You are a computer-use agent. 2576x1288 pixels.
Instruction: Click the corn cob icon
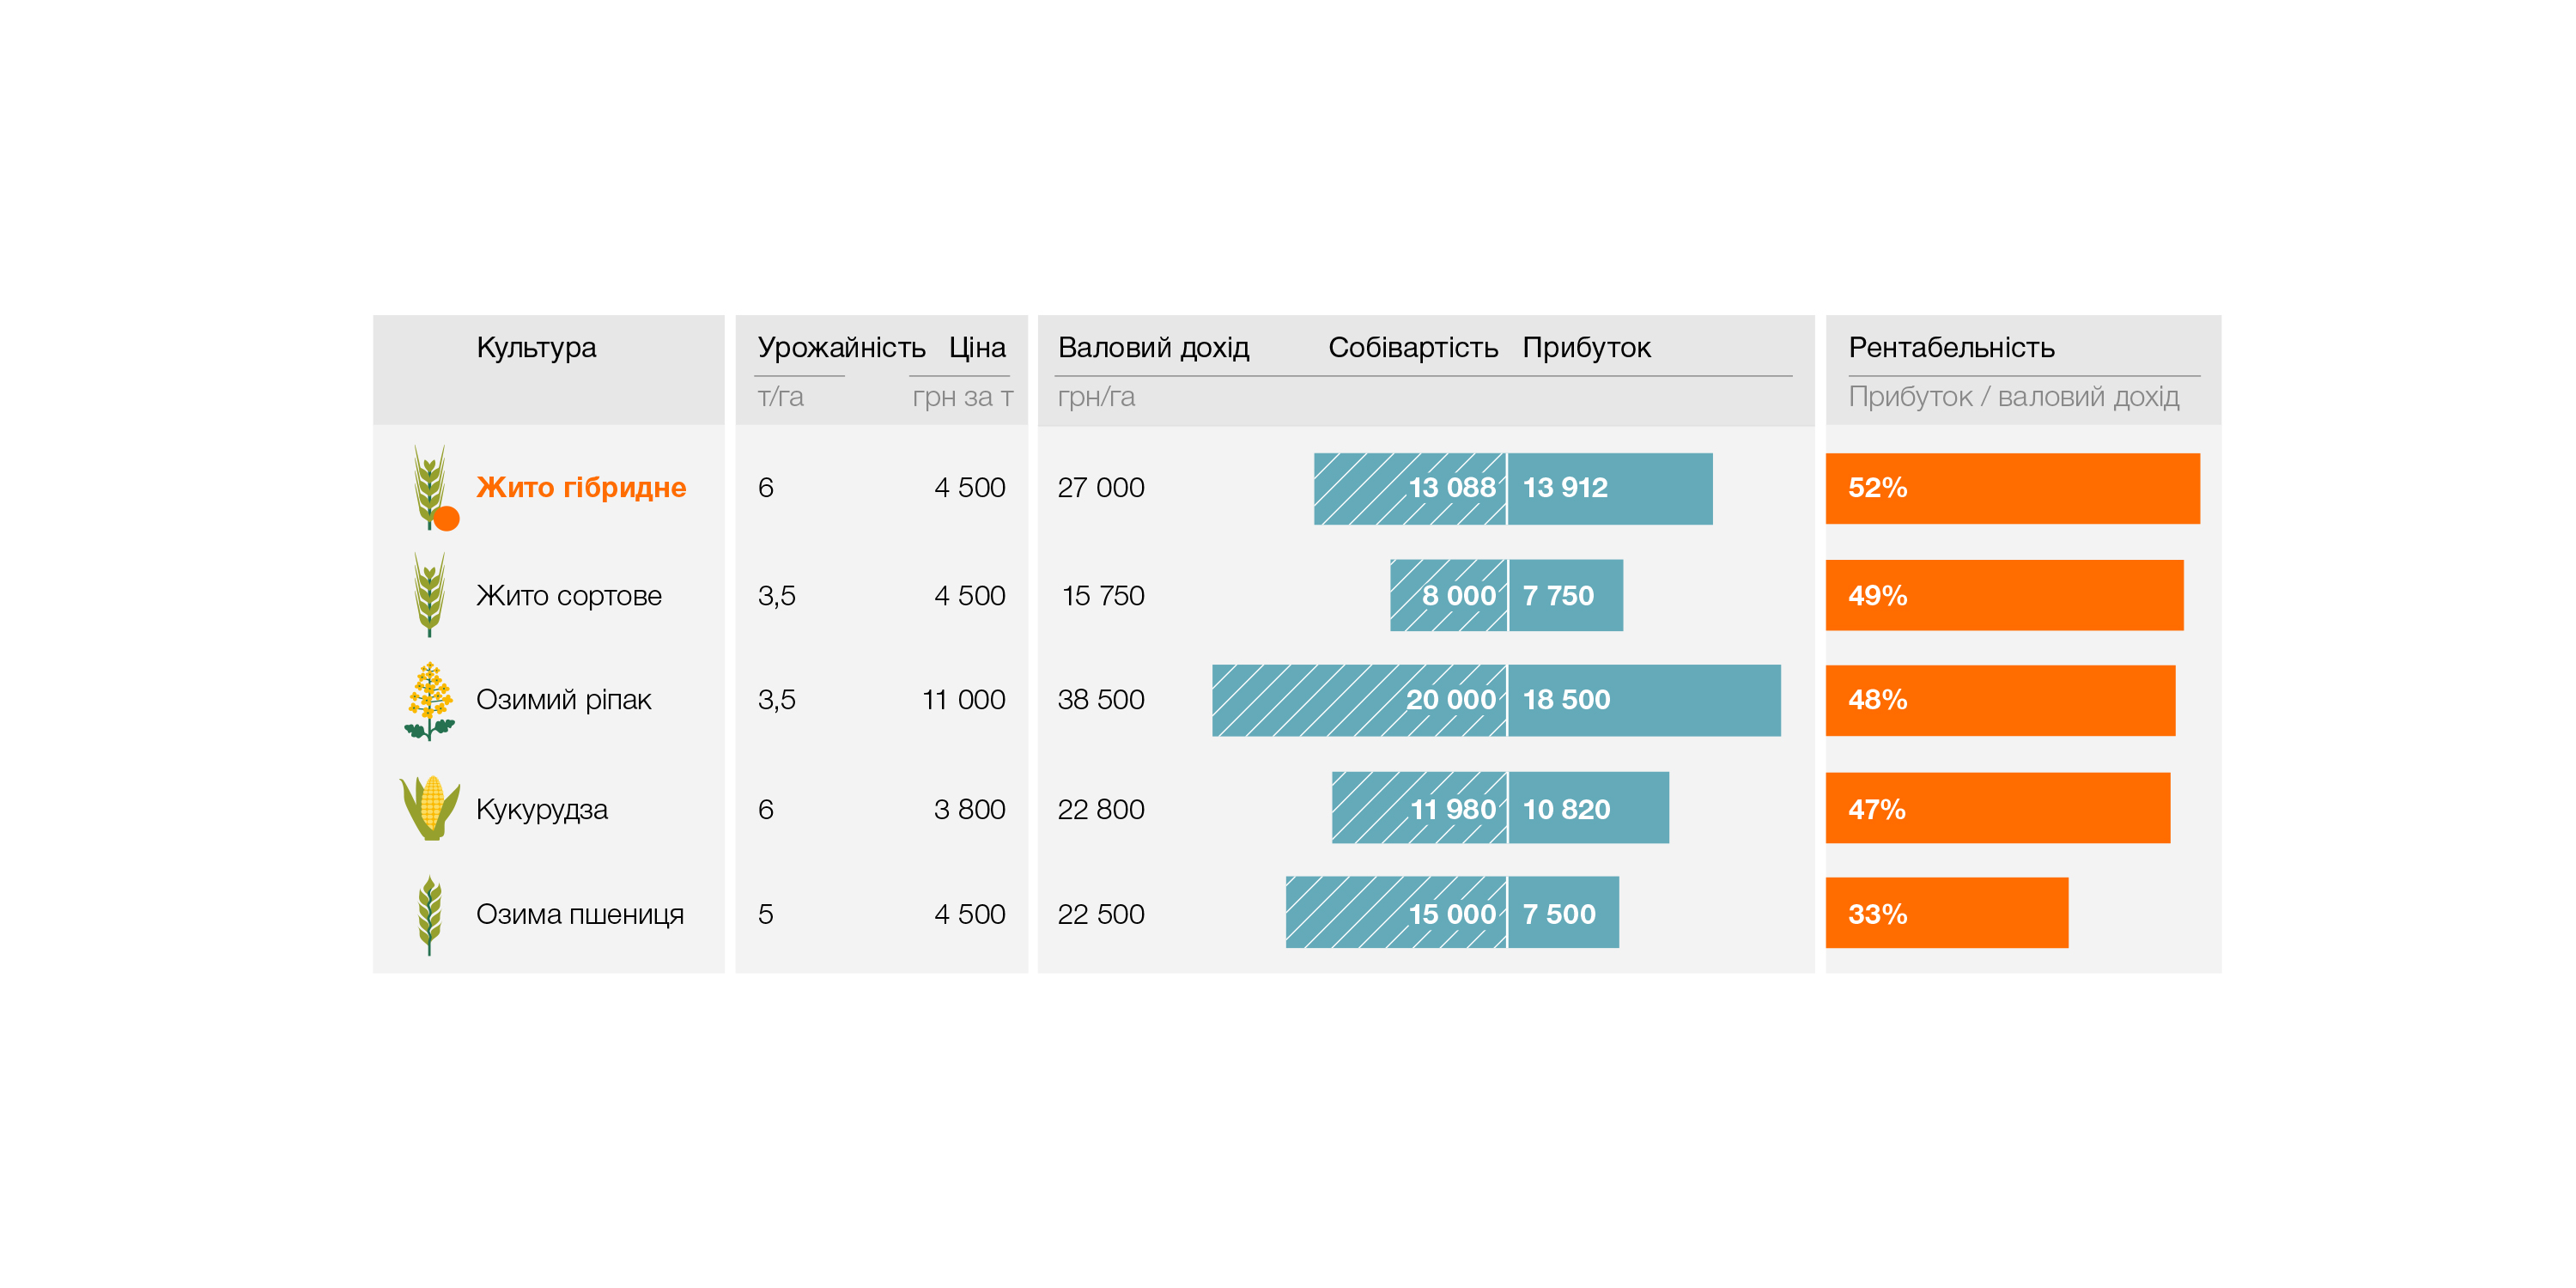(430, 807)
